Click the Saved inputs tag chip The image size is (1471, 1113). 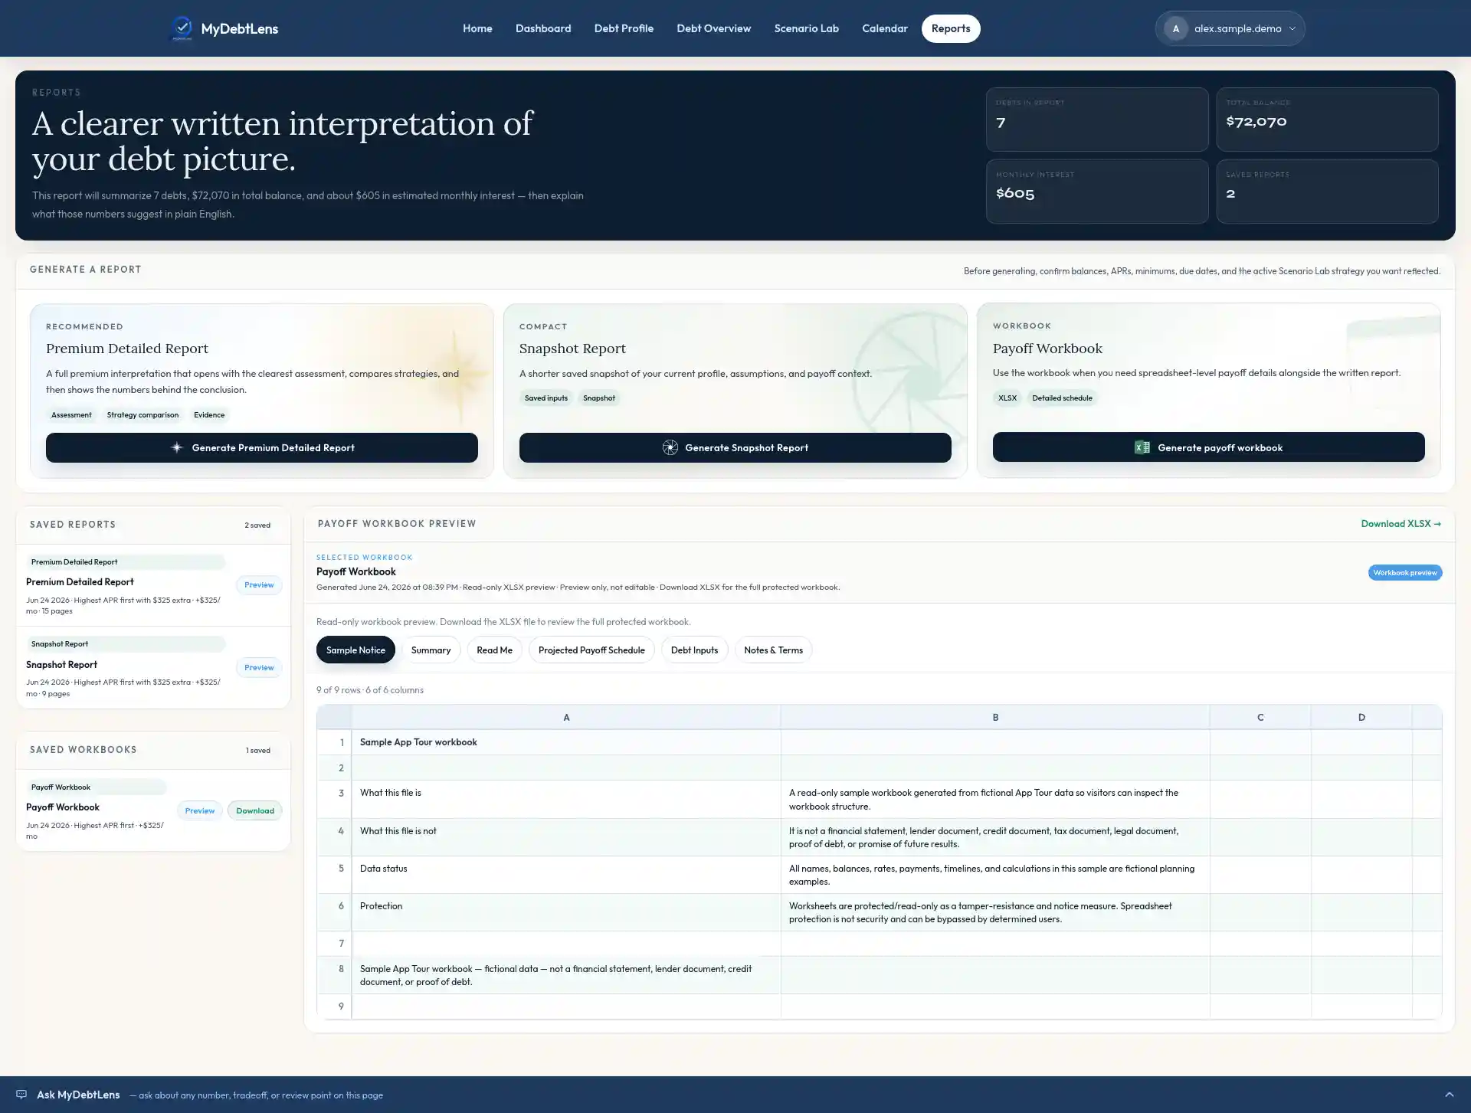point(546,398)
